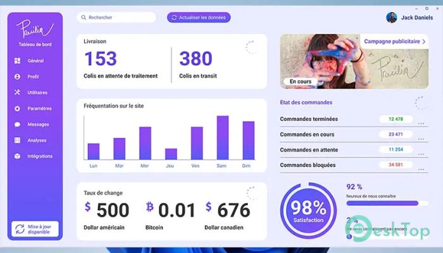This screenshot has width=443, height=253.
Task: Click the Fréquentation sur le site title
Action: point(113,106)
